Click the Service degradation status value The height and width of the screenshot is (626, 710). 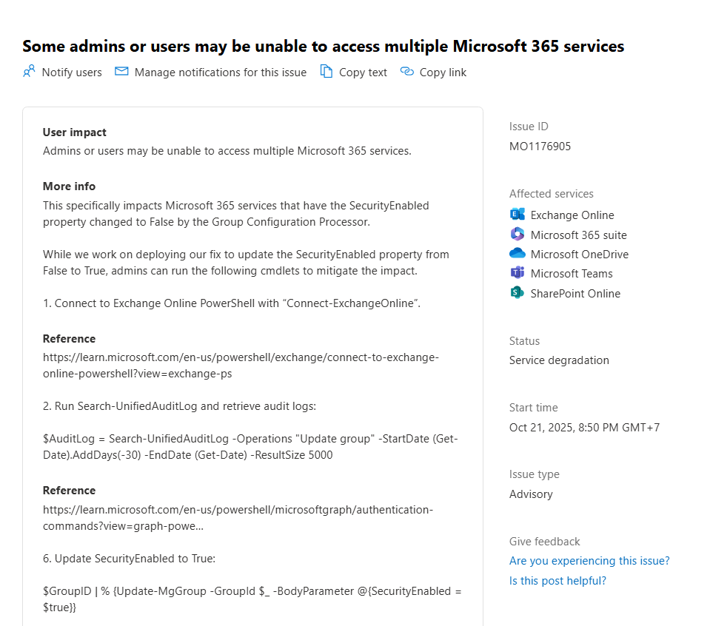click(x=559, y=360)
